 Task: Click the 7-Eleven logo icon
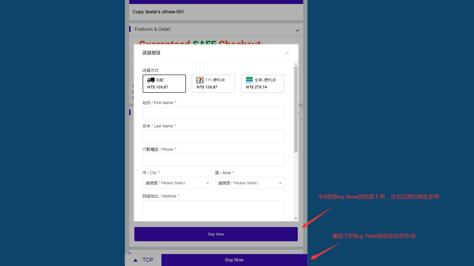coord(200,80)
